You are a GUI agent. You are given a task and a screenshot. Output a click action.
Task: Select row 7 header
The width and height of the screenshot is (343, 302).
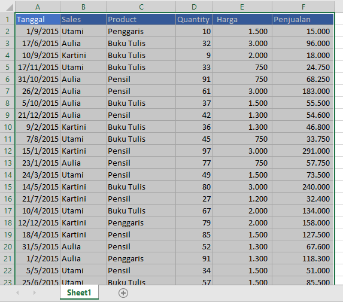pyautogui.click(x=7, y=91)
